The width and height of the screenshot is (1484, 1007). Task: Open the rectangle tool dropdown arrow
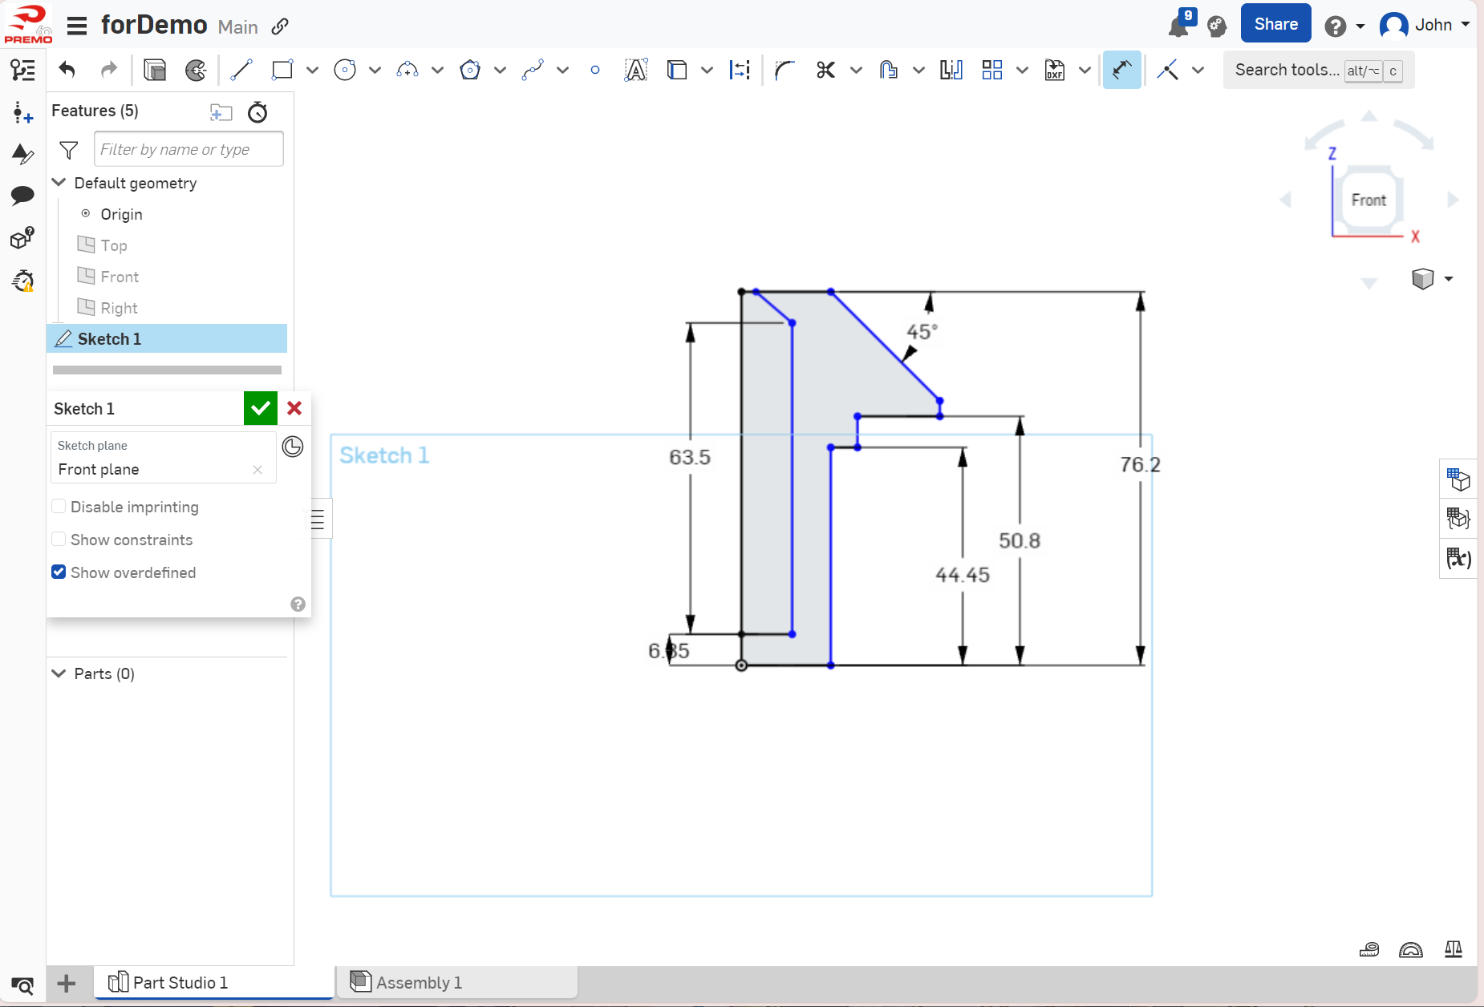click(313, 71)
